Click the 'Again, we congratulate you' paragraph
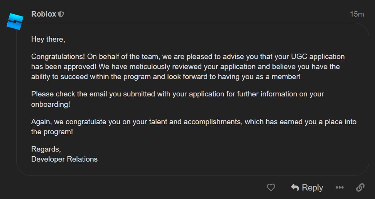 (194, 127)
